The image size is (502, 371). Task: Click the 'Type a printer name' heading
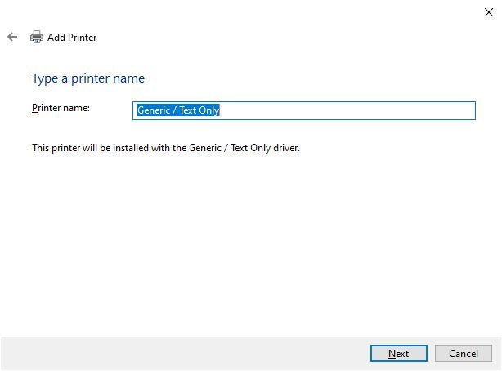88,78
